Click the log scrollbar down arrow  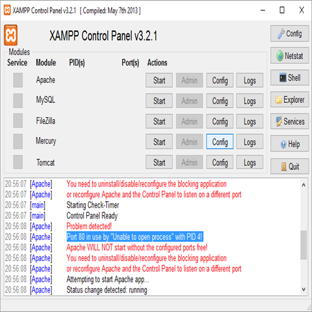click(x=304, y=290)
